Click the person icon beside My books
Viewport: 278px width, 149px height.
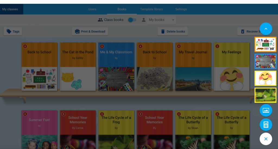(144, 20)
